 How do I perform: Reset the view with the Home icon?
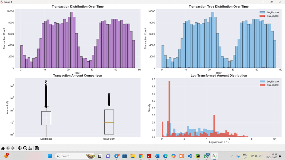[3, 148]
